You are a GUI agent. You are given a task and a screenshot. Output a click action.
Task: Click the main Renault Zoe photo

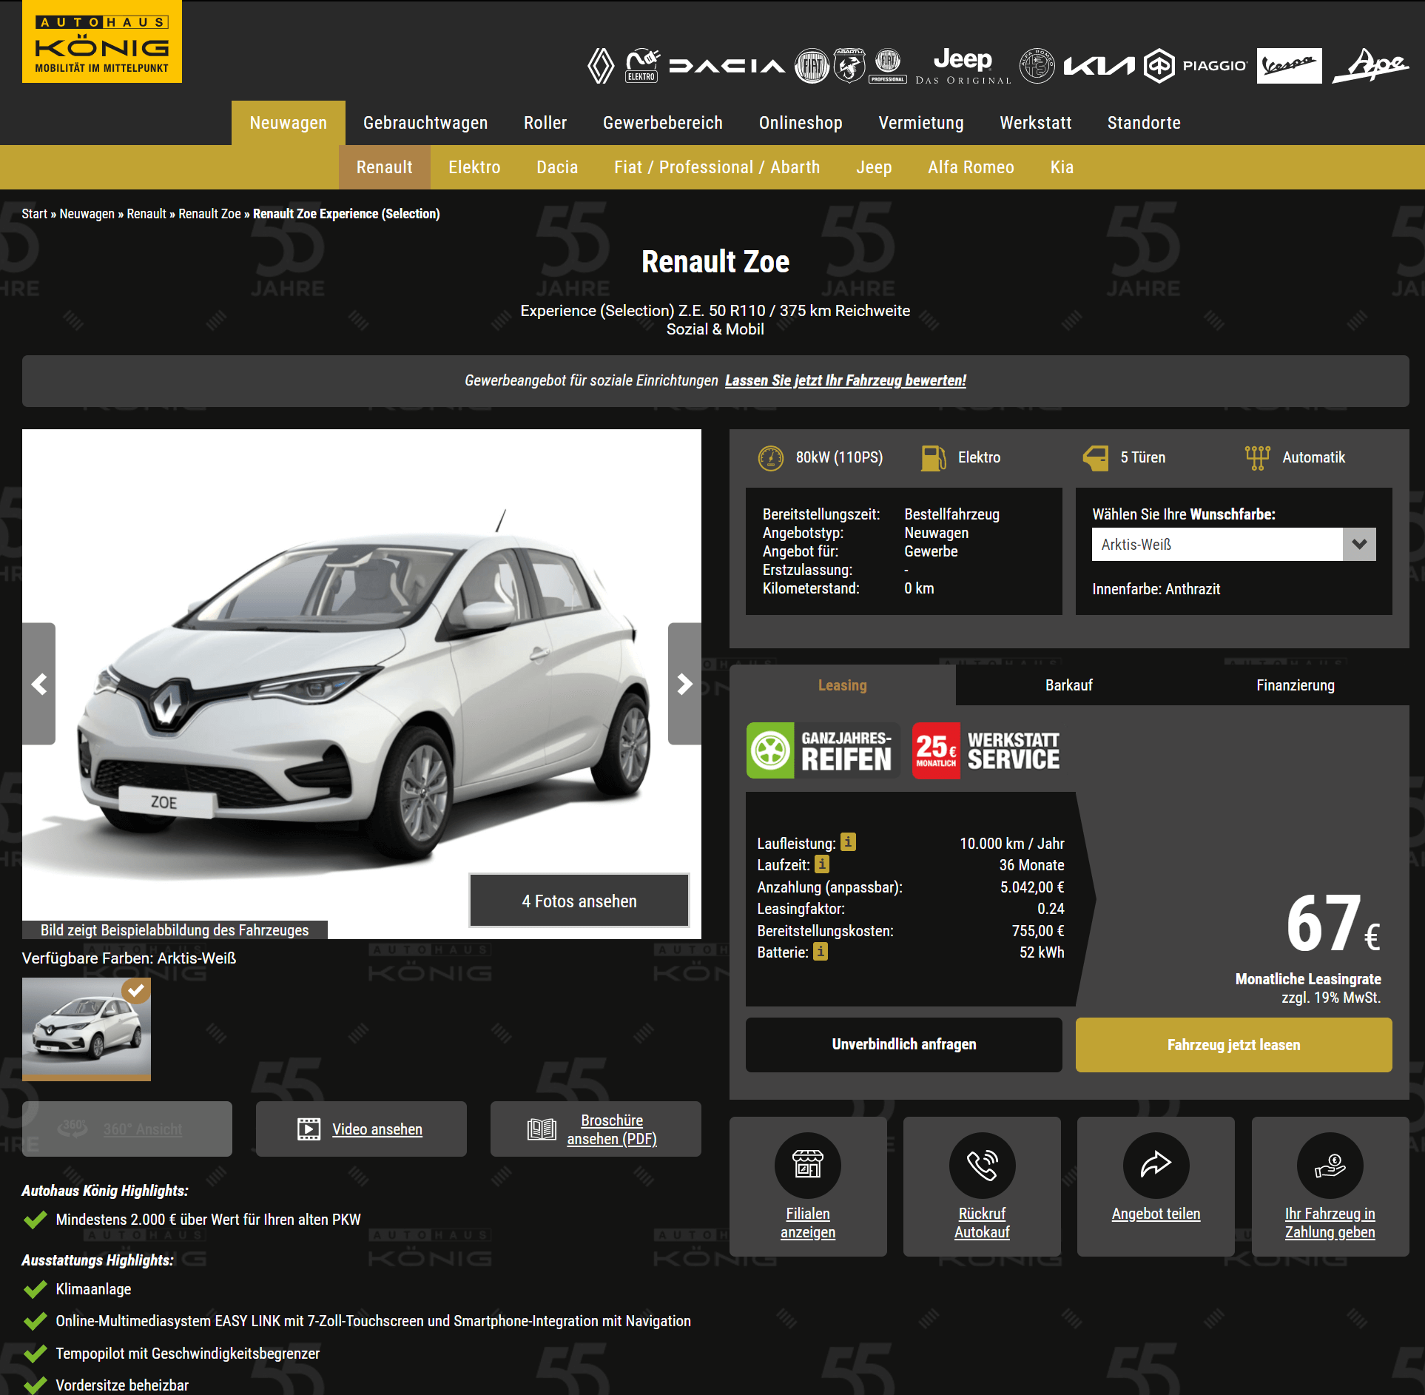362,684
